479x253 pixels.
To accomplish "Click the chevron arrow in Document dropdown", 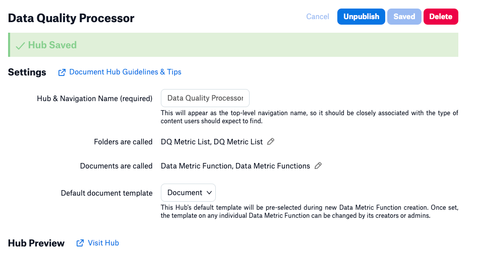I will (x=209, y=193).
